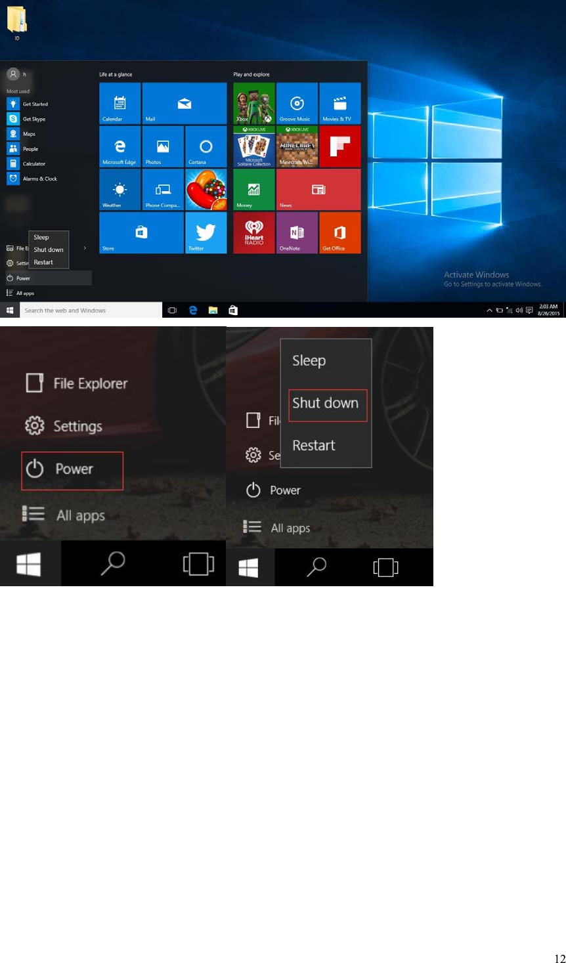Open the ID folder on the desktop
Viewport: 566px width, 963px height.
pyautogui.click(x=17, y=23)
